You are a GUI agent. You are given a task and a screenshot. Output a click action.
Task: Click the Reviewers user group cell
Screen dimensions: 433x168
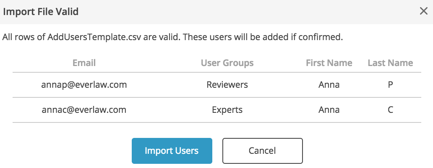coord(227,84)
